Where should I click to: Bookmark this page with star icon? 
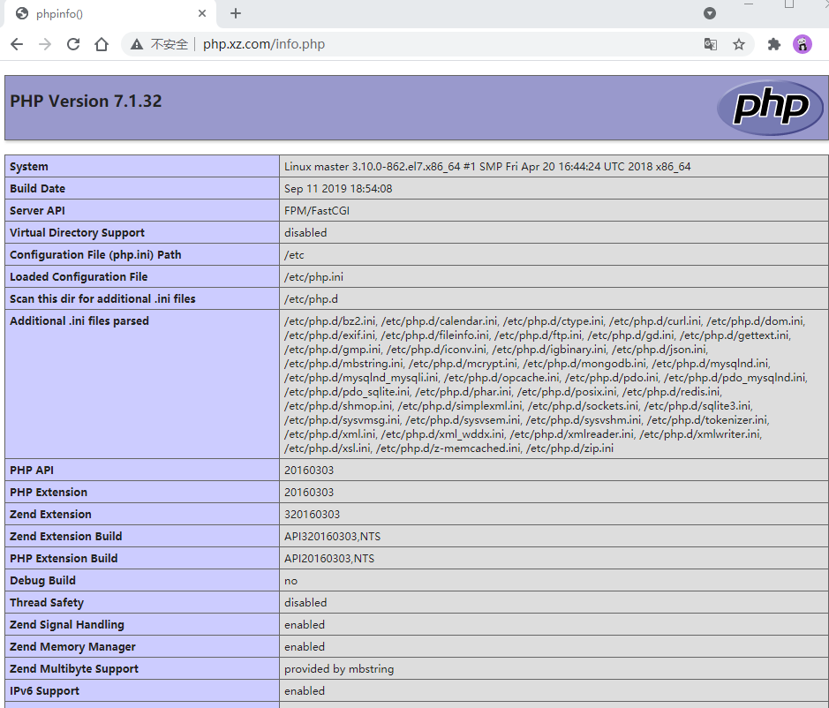tap(739, 44)
